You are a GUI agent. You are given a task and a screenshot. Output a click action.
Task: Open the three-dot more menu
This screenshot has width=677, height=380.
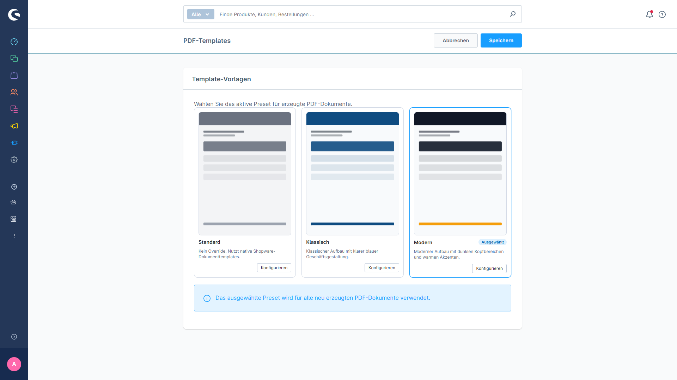pyautogui.click(x=14, y=236)
